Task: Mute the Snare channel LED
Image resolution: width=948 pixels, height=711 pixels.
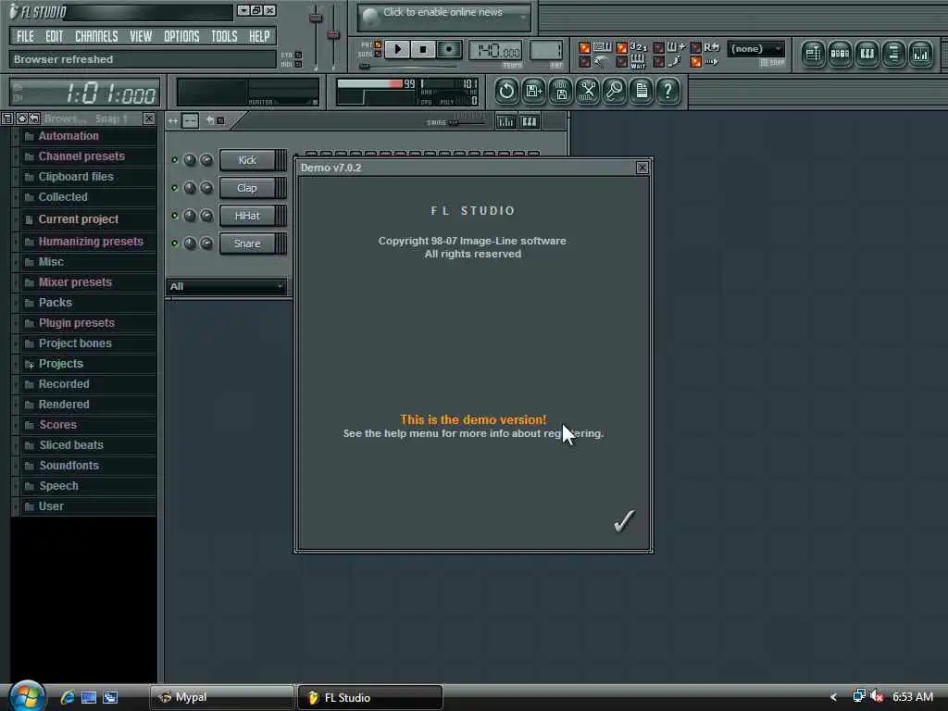Action: 175,243
